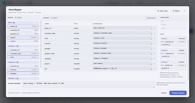
Task: Edit the output name customer_name
Action: point(50,33)
